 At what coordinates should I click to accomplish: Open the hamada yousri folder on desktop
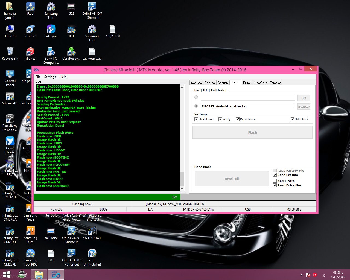coord(10,10)
